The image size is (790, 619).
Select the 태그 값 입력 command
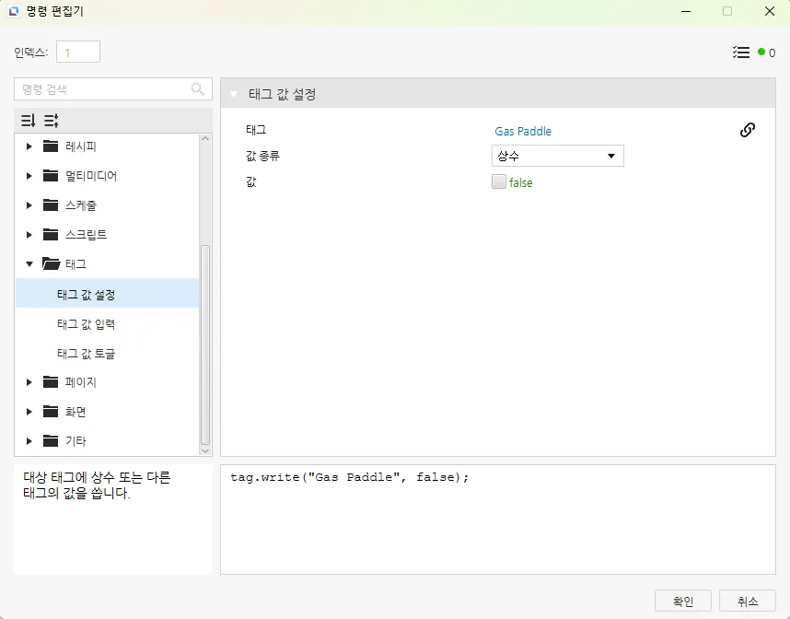click(86, 324)
